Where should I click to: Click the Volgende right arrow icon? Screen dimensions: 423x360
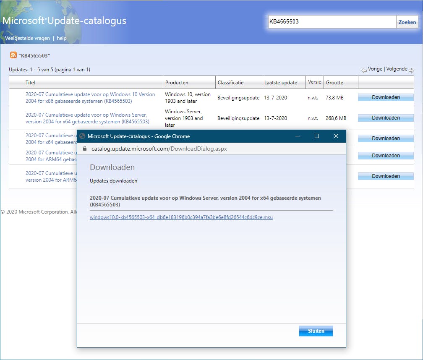click(x=411, y=70)
